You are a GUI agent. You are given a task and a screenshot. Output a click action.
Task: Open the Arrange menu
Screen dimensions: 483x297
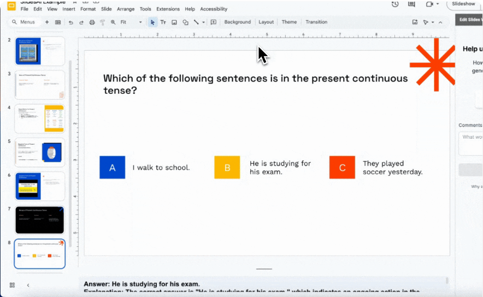point(126,9)
